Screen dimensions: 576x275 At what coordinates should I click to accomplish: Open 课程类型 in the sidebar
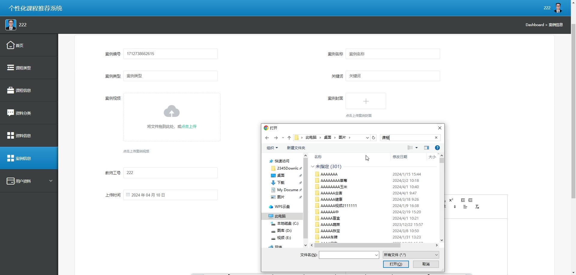click(29, 68)
